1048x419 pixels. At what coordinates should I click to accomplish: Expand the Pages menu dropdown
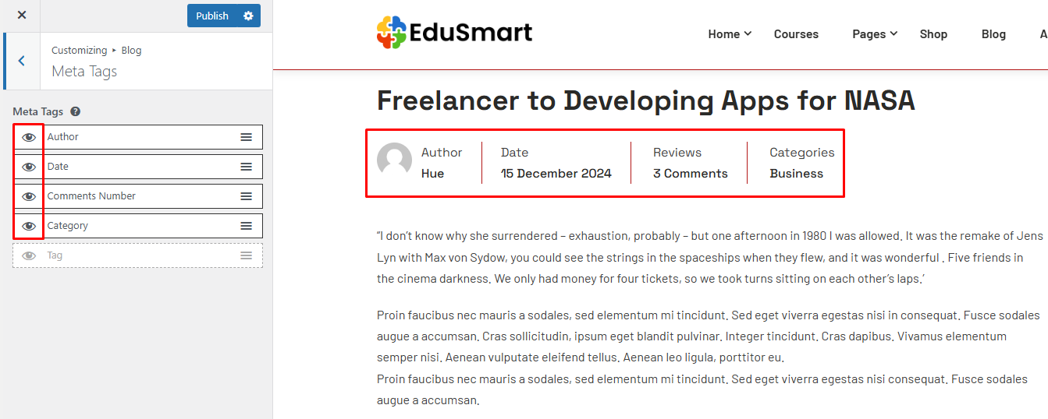click(875, 33)
